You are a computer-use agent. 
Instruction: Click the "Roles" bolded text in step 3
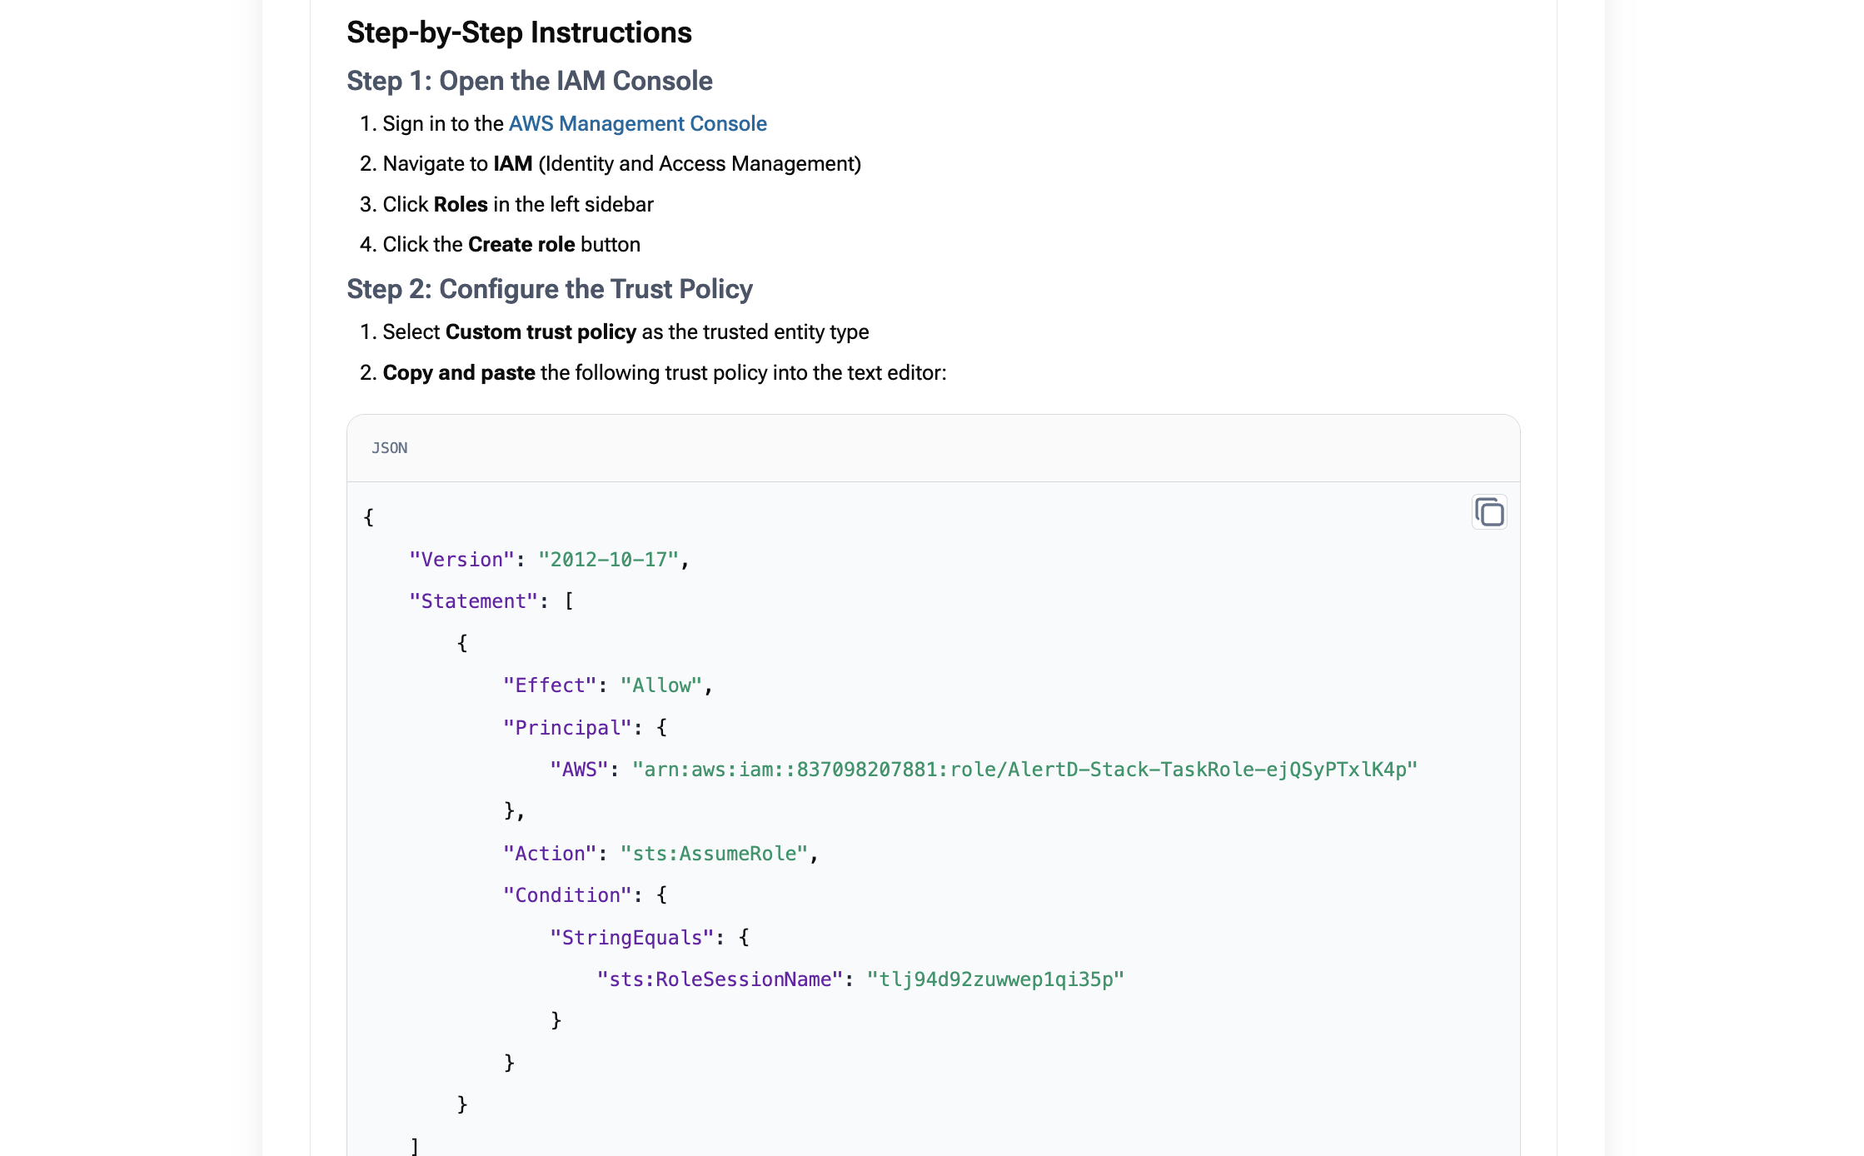coord(459,204)
